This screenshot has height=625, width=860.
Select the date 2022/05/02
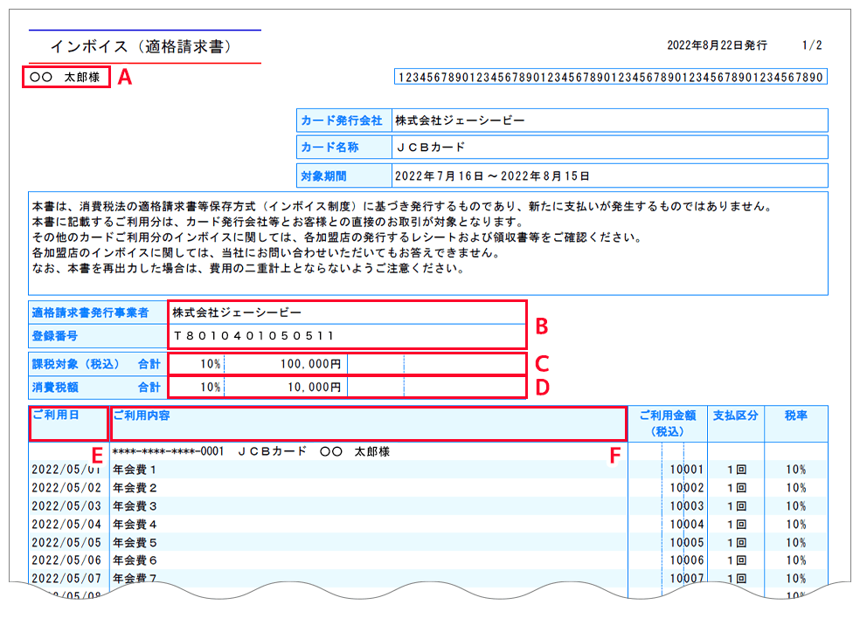point(66,488)
